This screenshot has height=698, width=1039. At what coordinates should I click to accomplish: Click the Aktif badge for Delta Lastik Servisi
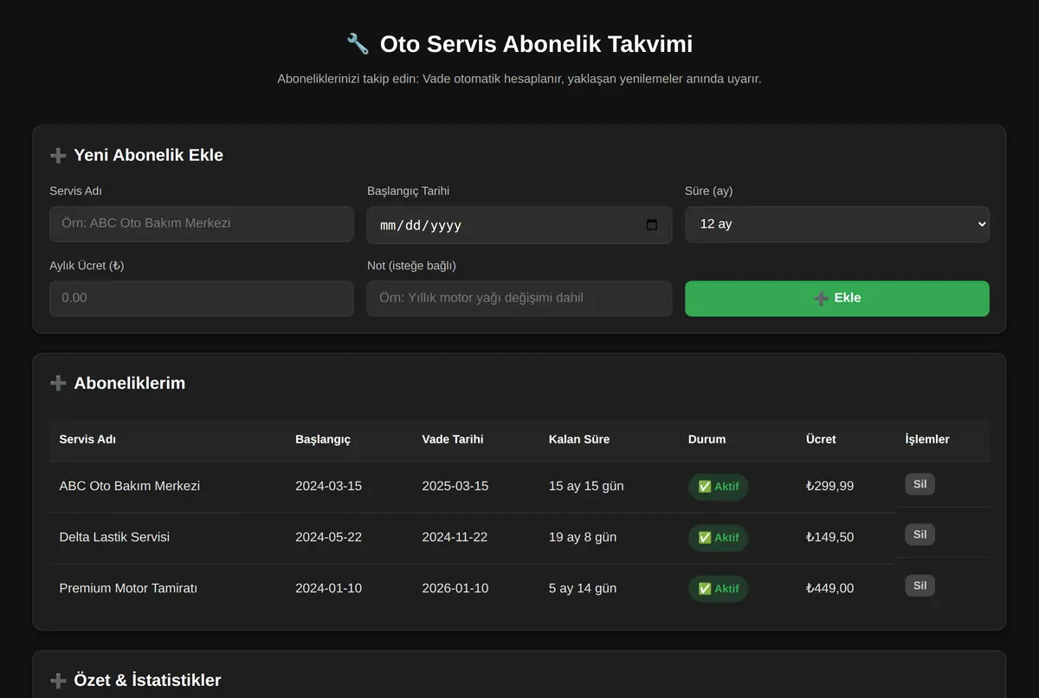click(718, 538)
